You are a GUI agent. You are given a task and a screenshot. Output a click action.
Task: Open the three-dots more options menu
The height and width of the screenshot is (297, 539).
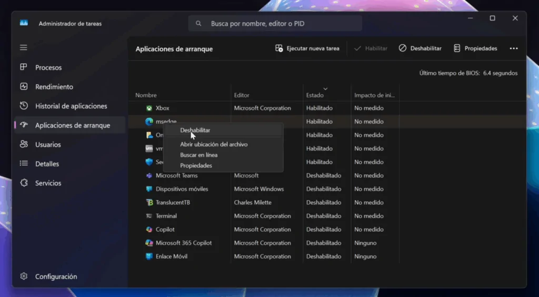[x=514, y=48]
